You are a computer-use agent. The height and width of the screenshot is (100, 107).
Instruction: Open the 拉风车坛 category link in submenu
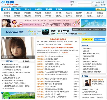(69, 16)
